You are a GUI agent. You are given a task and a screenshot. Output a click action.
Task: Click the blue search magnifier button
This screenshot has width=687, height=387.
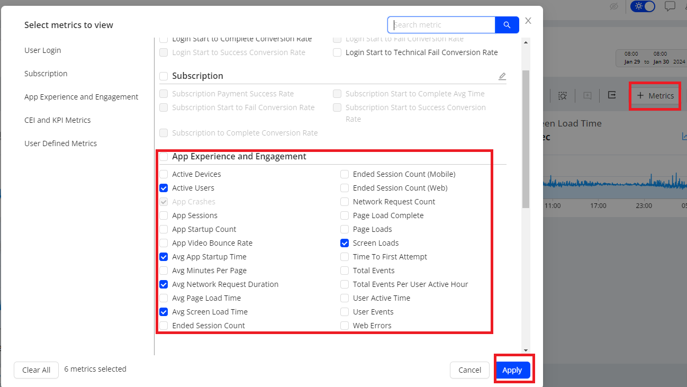point(507,25)
